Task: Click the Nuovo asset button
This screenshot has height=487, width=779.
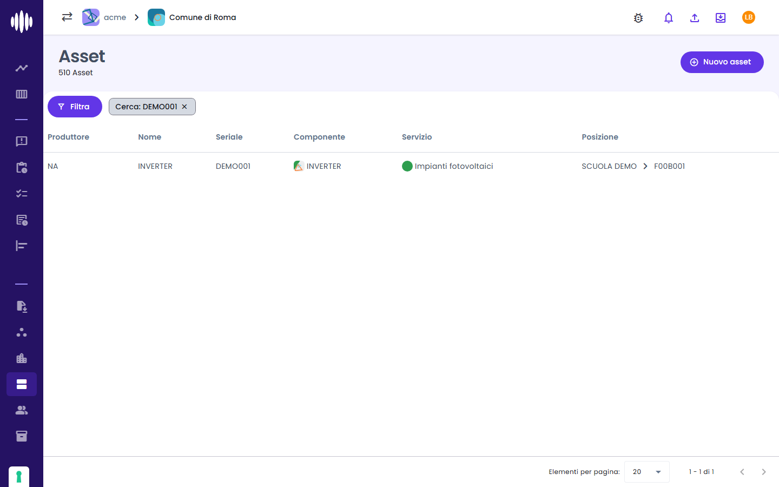Action: point(722,62)
